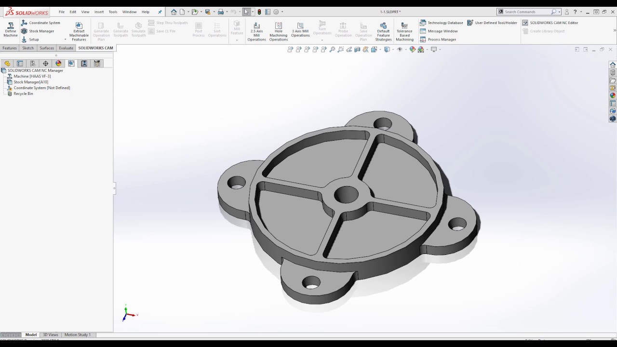This screenshot has height=347, width=617.
Task: Click Default Feature Strategies
Action: 383,31
